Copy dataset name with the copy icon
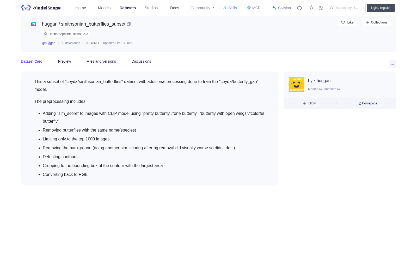This screenshot has width=417, height=261. point(129,24)
